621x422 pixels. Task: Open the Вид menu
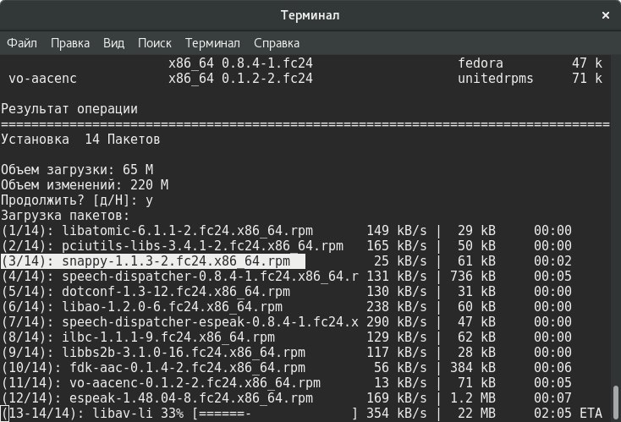[x=113, y=43]
